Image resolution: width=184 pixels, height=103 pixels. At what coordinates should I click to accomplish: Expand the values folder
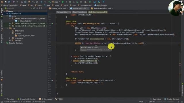[x=10, y=41]
